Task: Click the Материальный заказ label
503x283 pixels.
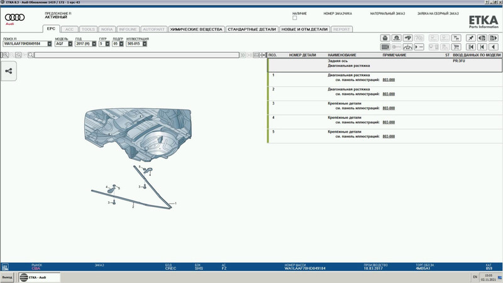Action: pos(387,13)
